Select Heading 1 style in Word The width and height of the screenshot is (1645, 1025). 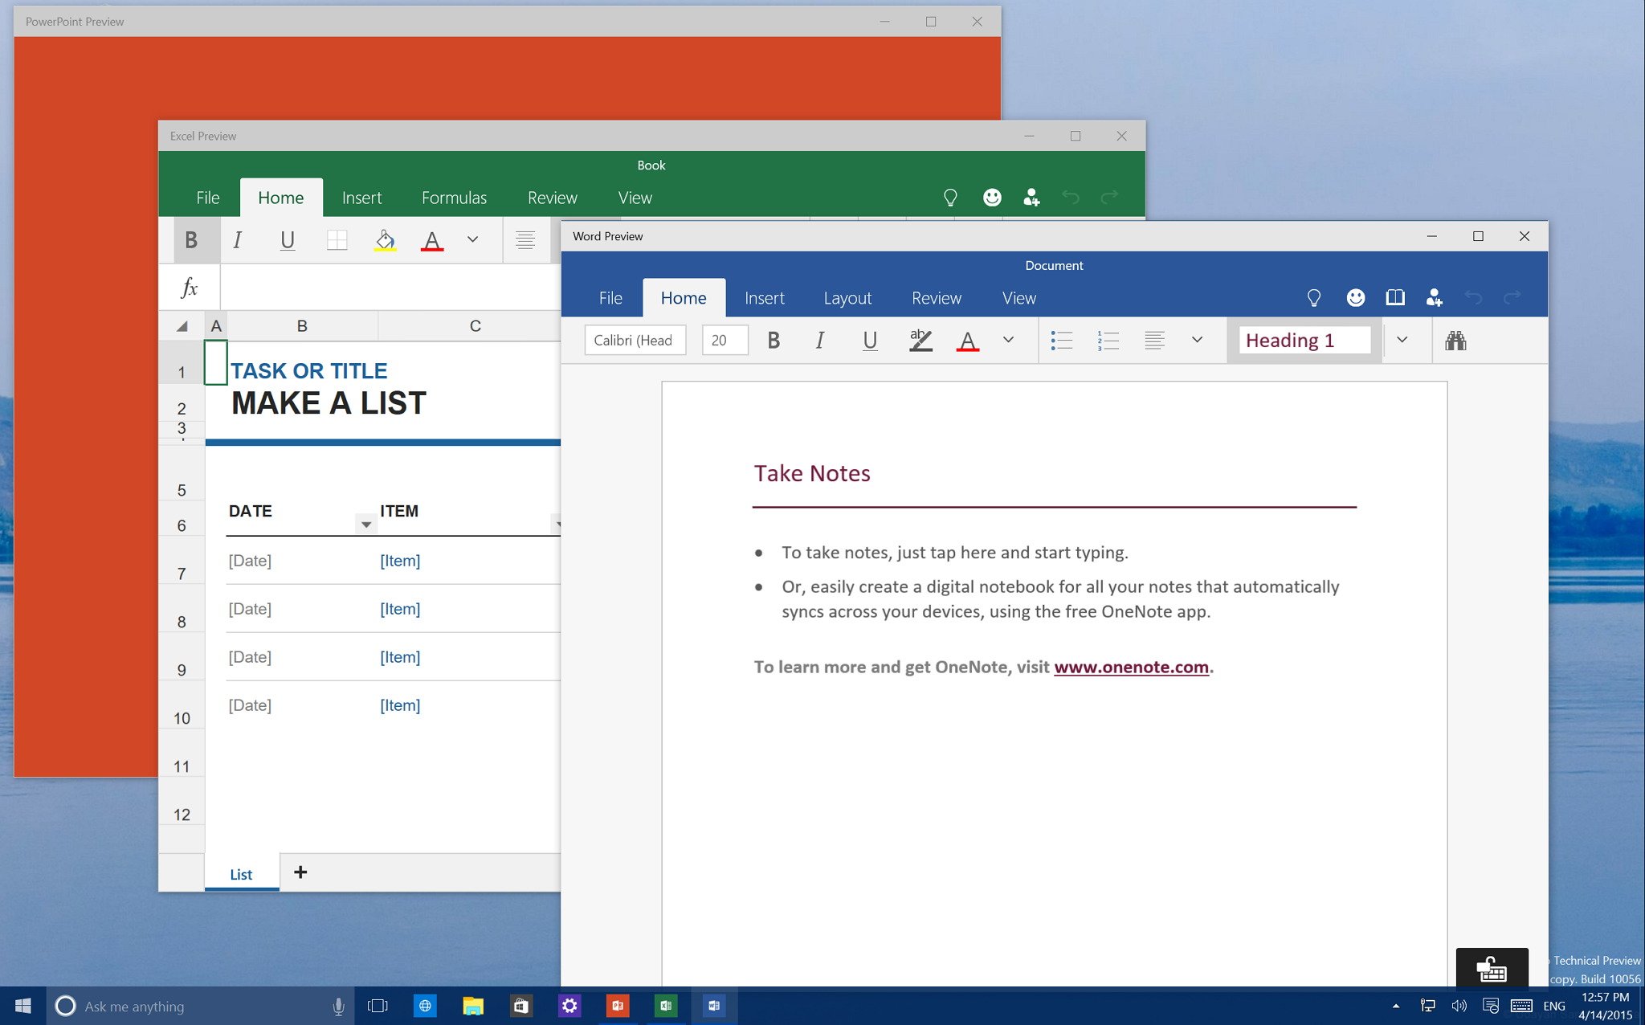click(1304, 340)
